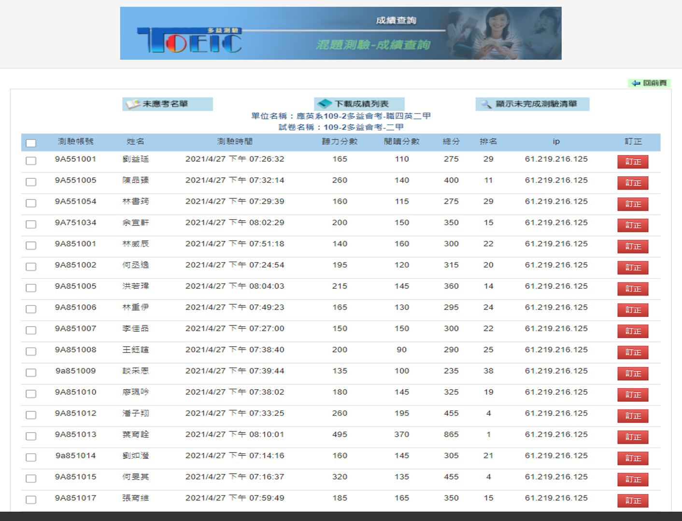Click the 回前頁 back arrow button
The image size is (682, 521).
click(x=649, y=83)
